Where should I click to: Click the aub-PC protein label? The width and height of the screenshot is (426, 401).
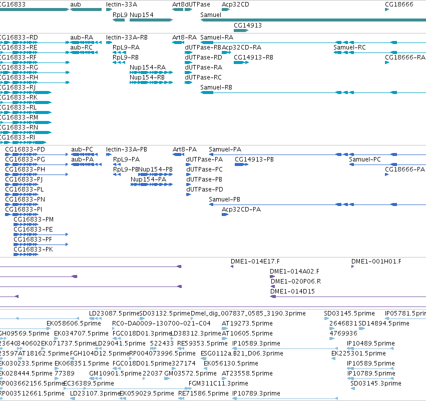pos(82,149)
